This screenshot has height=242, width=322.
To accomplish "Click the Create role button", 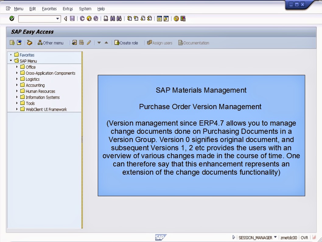I will (x=126, y=43).
